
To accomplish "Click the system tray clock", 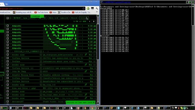I will [x=192, y=108].
